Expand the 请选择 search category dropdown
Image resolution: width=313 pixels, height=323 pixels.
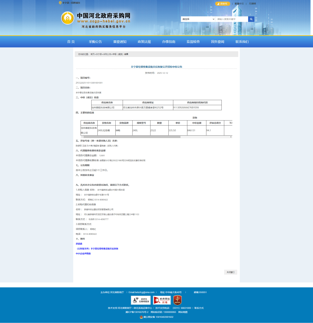tap(198, 19)
